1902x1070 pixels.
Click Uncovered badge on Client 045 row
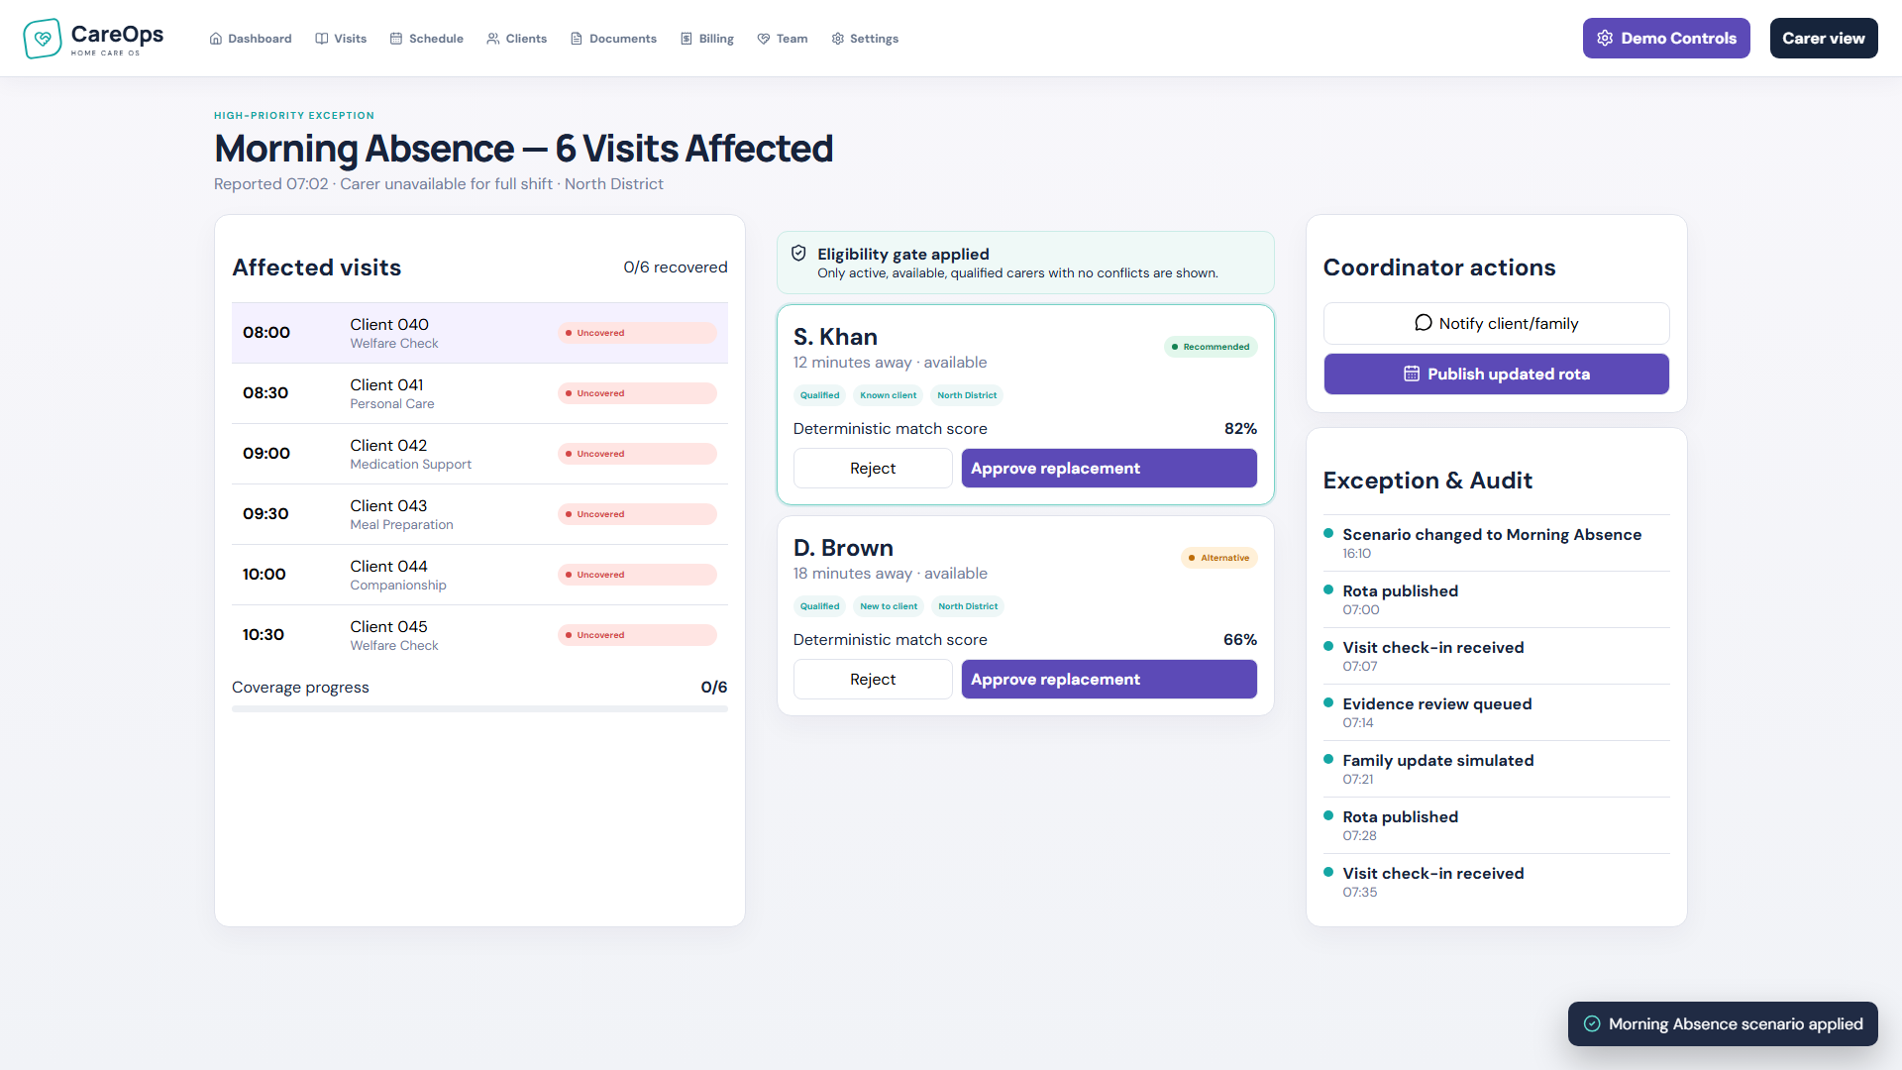pyautogui.click(x=637, y=635)
